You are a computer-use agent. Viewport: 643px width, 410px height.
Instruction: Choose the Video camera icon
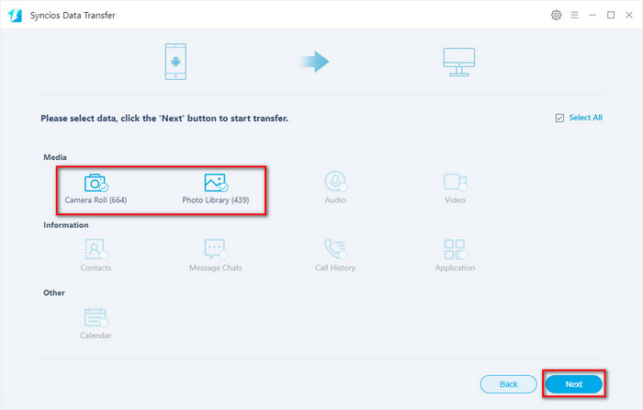pos(456,182)
